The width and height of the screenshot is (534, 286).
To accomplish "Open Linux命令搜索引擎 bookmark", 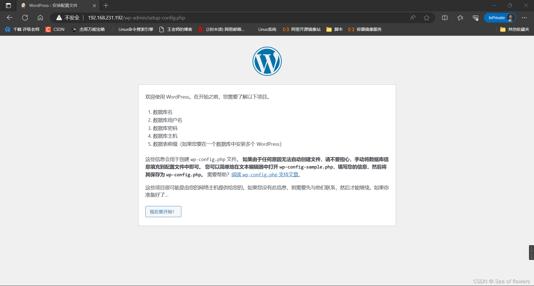I will (x=132, y=29).
